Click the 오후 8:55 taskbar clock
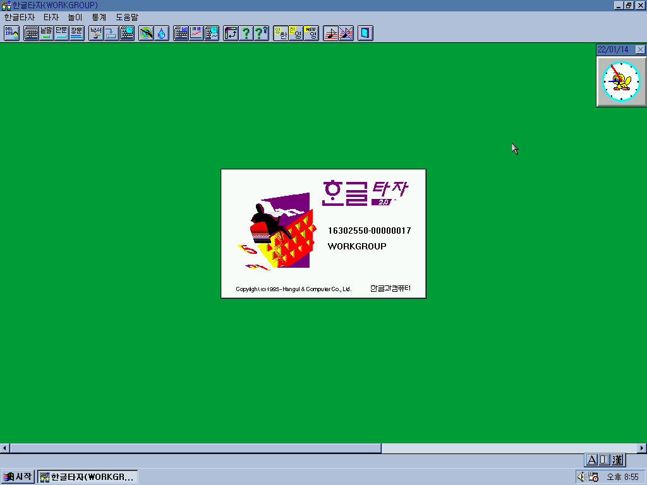 click(622, 477)
